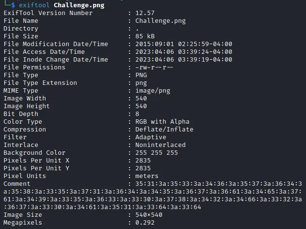Click the Interlace value Noninterlaced
306x229 pixels.
tap(161, 145)
